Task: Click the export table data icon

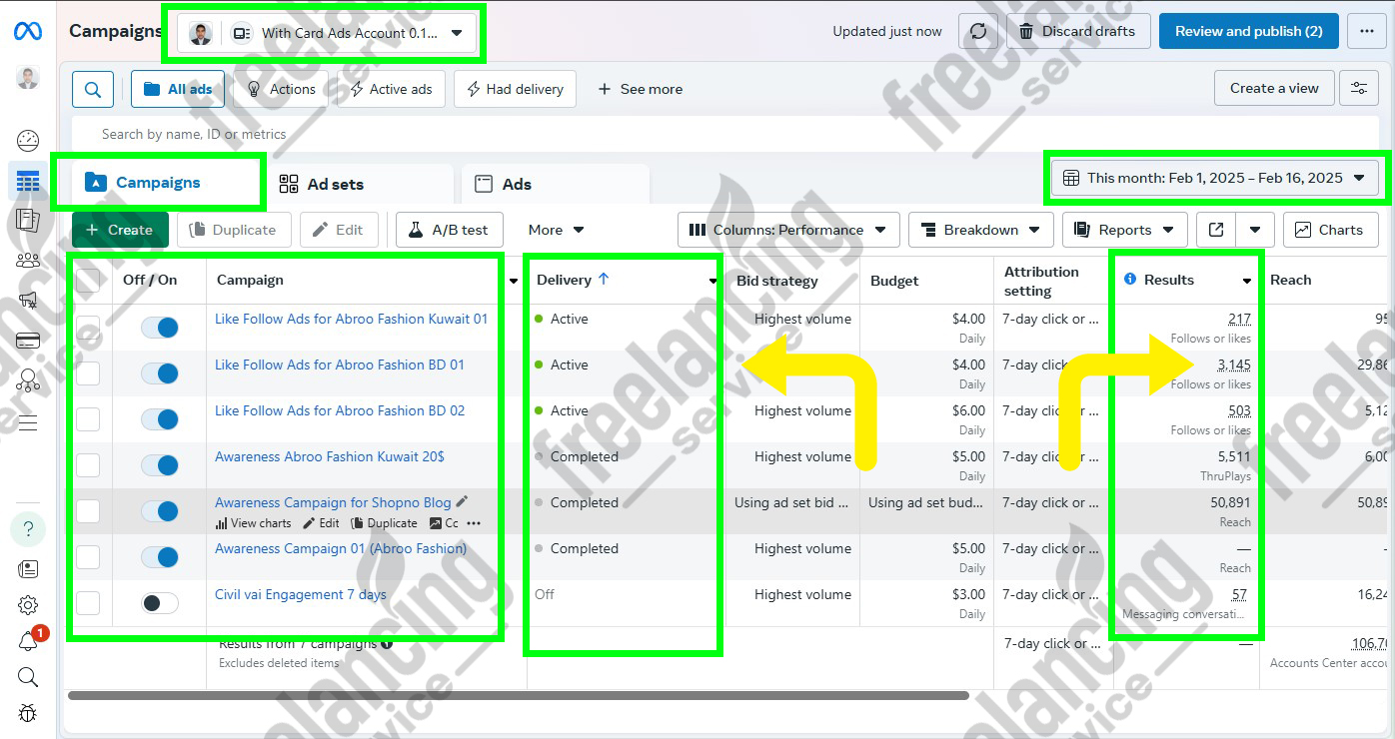Action: coord(1216,230)
